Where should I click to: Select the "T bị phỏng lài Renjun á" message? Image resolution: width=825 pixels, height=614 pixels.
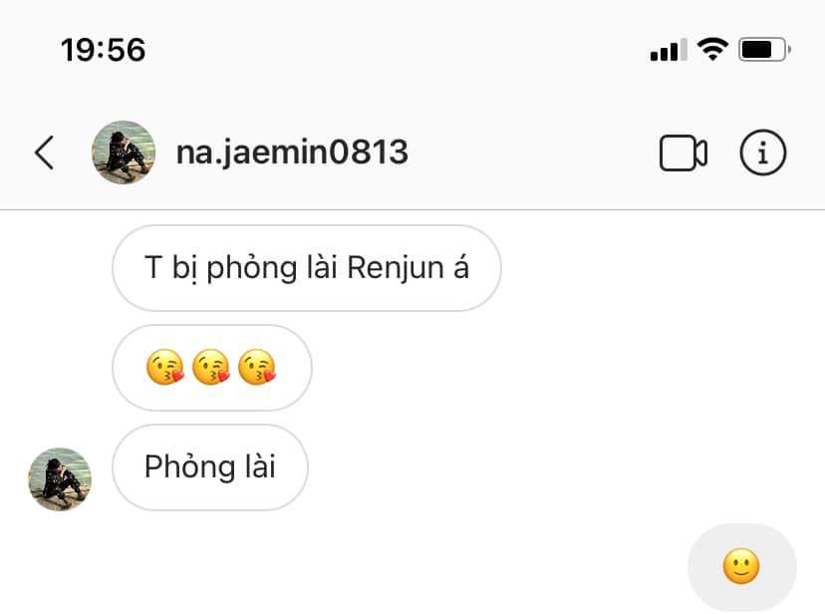pos(307,268)
